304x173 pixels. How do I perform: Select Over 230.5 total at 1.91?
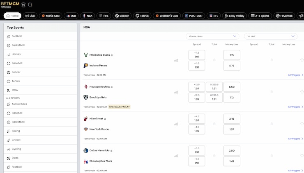[x=214, y=86]
